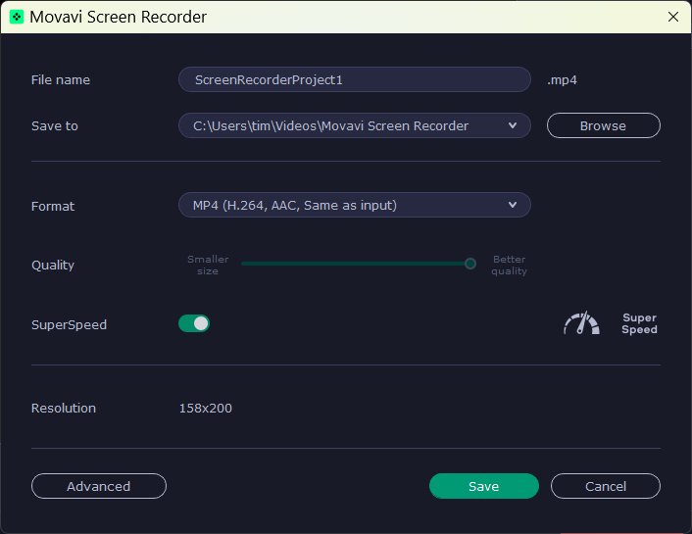The width and height of the screenshot is (692, 534).
Task: Click inside the File name field
Action: 355,79
